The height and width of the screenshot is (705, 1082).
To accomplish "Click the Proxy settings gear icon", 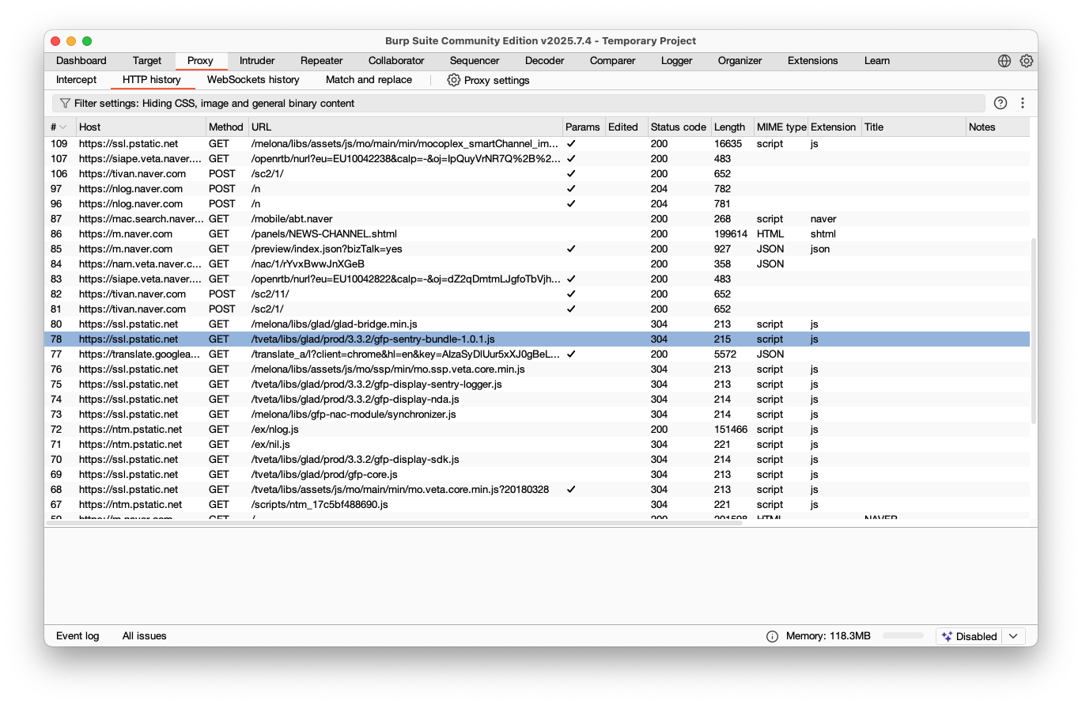I will point(453,80).
